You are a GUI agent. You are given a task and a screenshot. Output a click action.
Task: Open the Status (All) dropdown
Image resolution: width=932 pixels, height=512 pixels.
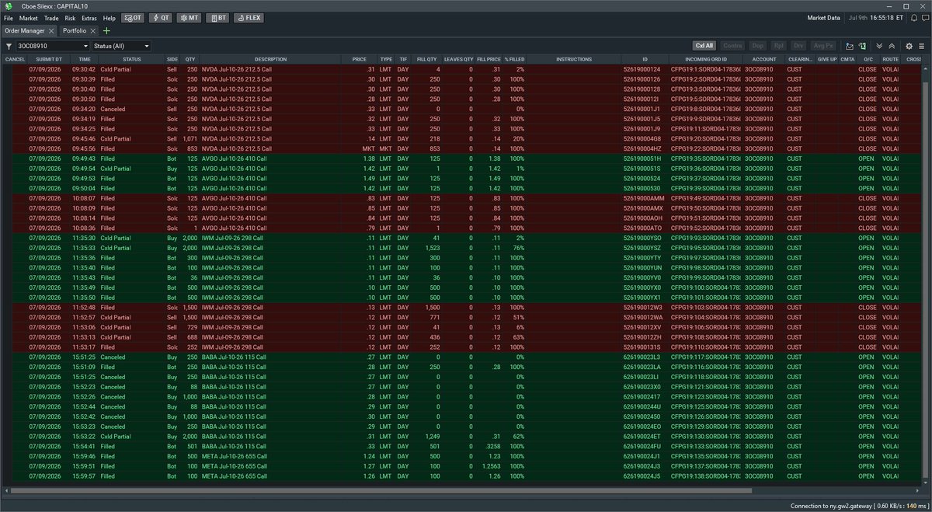pos(121,46)
